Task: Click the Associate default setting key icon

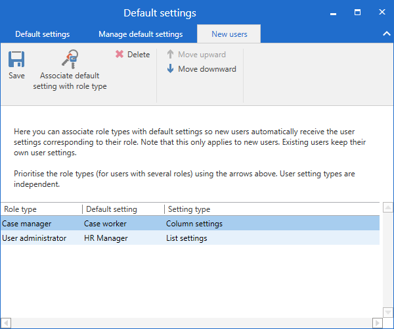Action: 70,60
